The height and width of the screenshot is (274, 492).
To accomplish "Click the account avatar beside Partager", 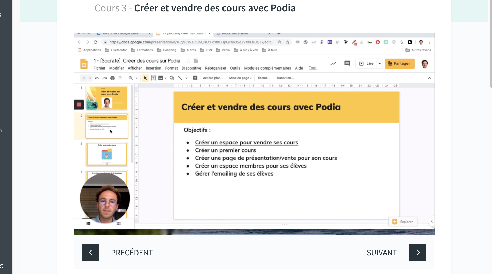I will [x=424, y=64].
